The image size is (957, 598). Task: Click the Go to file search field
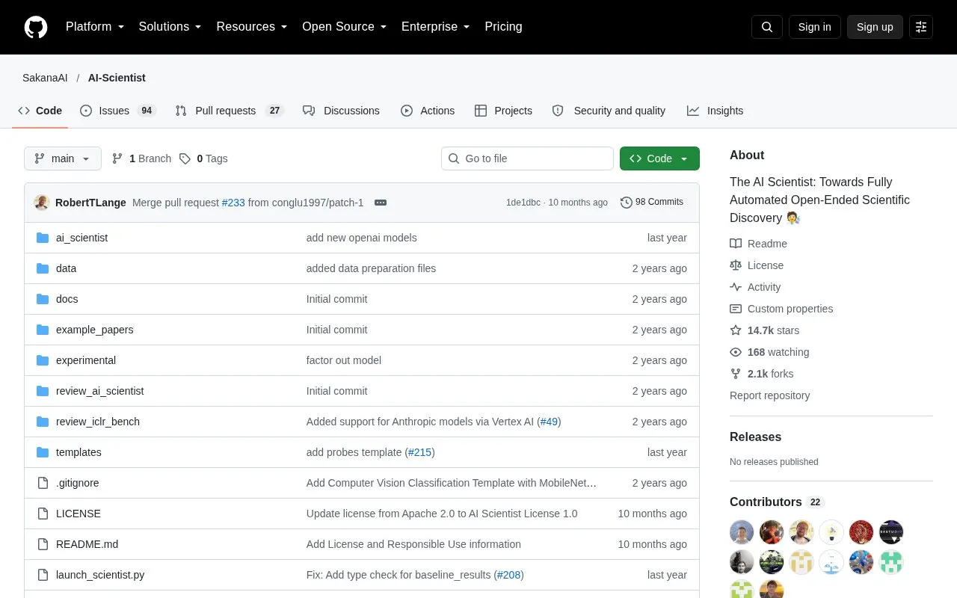coord(527,158)
